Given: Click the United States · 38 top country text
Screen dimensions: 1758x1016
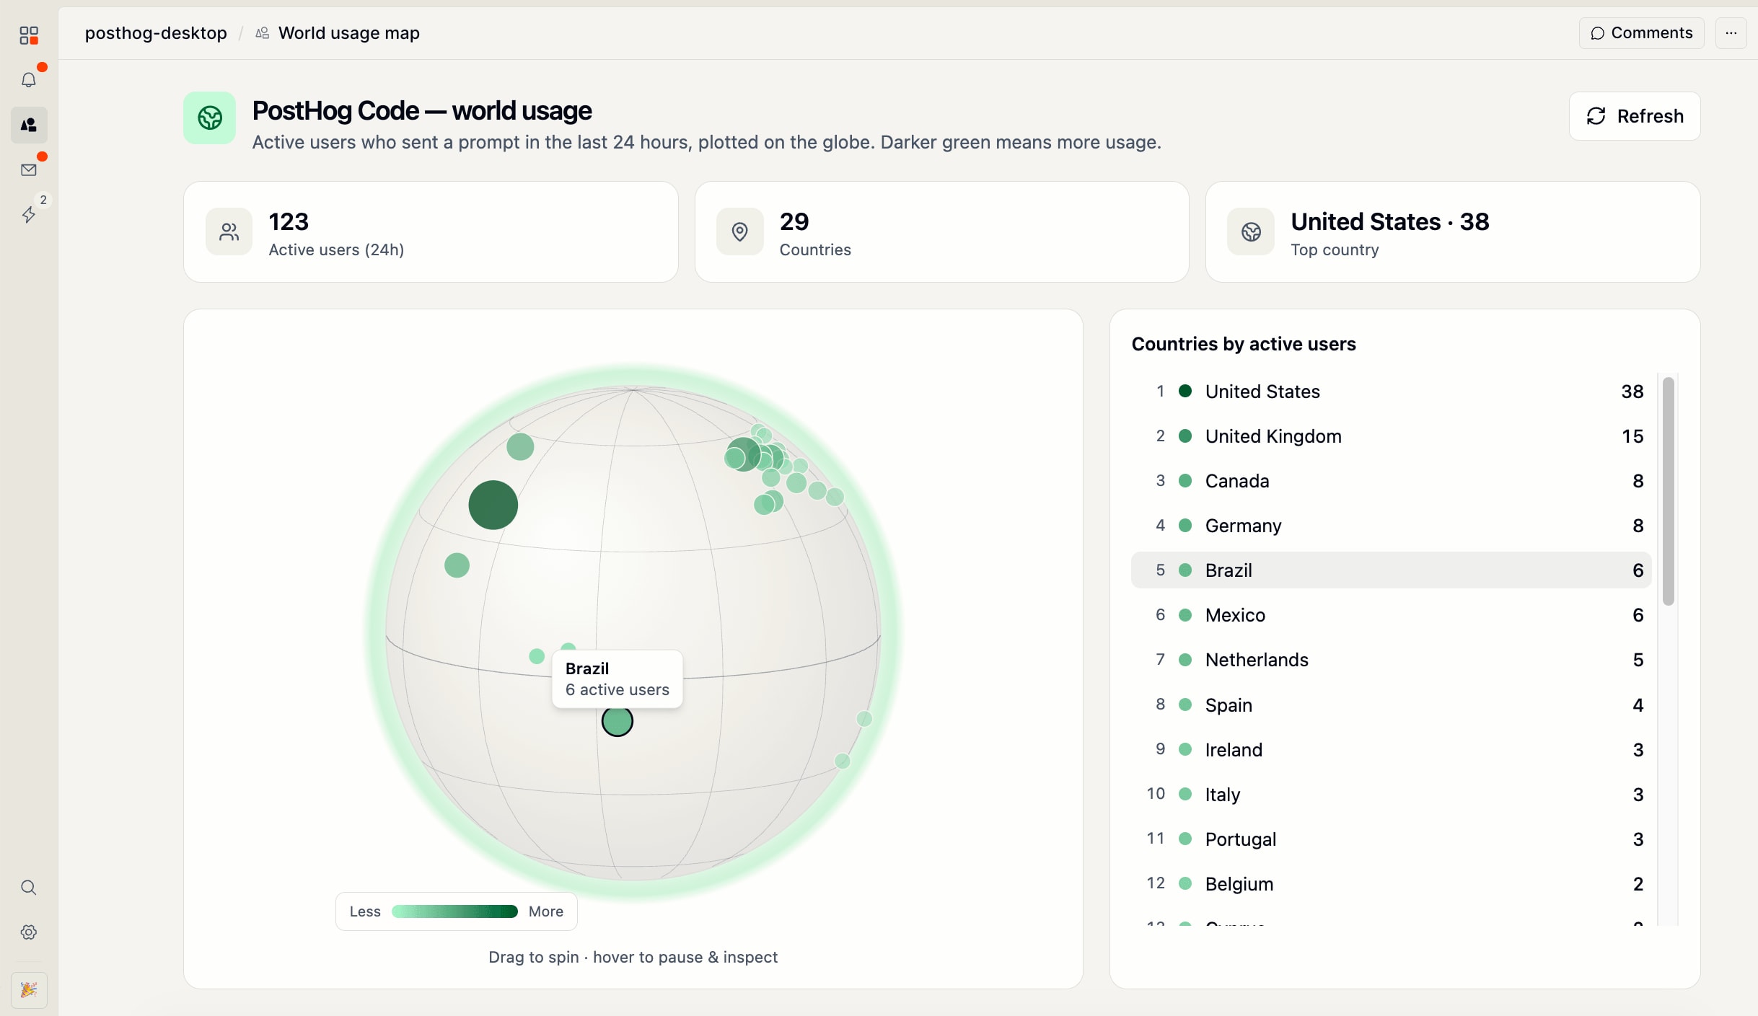Looking at the screenshot, I should tap(1389, 222).
